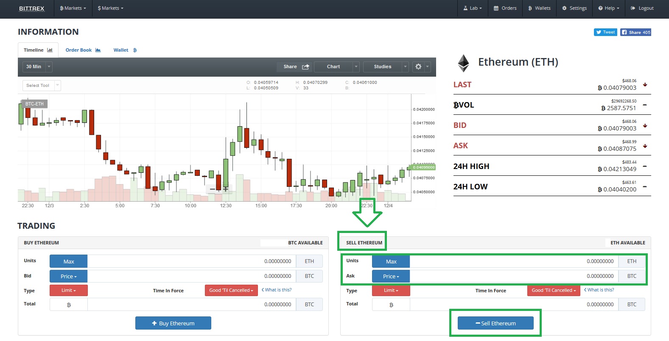Open chart settings gear
The width and height of the screenshot is (669, 341).
[x=419, y=67]
